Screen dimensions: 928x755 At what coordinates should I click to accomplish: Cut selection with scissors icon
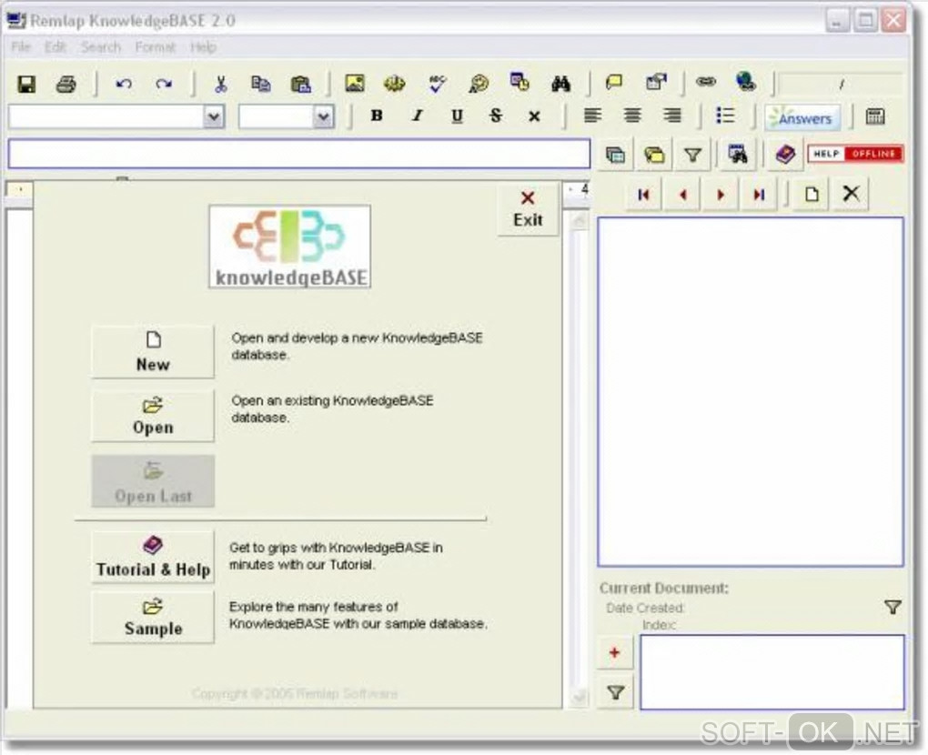[221, 84]
